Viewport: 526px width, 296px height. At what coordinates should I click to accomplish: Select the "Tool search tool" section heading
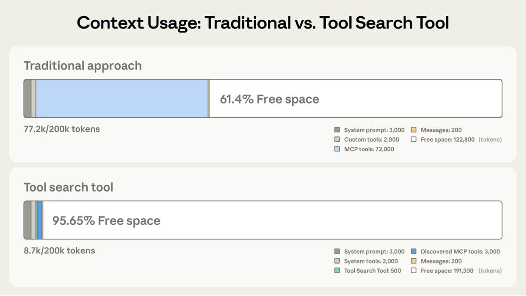[x=68, y=187]
